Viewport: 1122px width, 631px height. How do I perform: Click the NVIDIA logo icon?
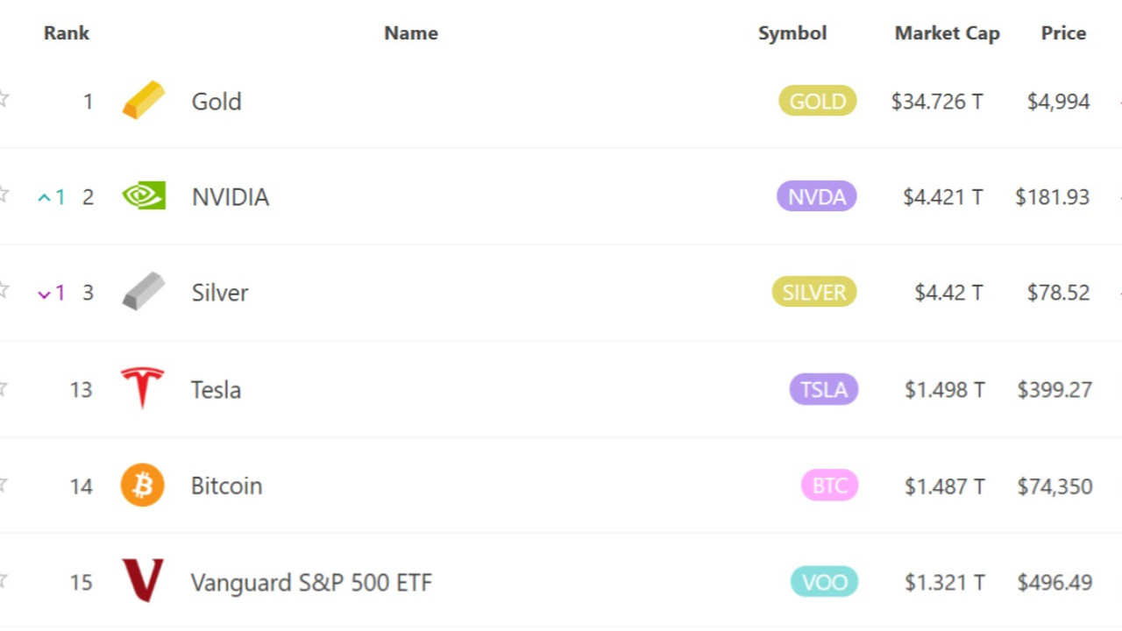tap(143, 195)
